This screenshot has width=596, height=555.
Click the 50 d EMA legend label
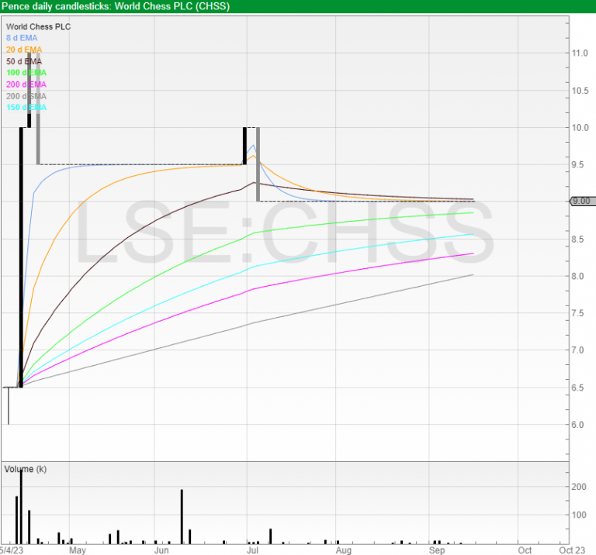click(24, 61)
